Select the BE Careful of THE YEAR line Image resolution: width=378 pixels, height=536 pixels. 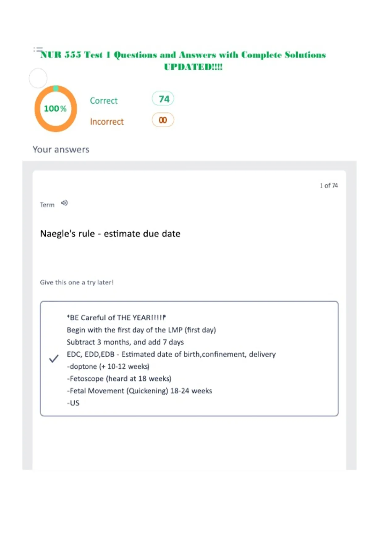(x=117, y=318)
